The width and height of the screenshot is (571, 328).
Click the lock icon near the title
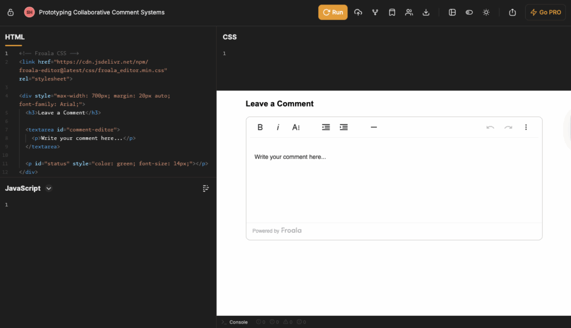pyautogui.click(x=11, y=12)
